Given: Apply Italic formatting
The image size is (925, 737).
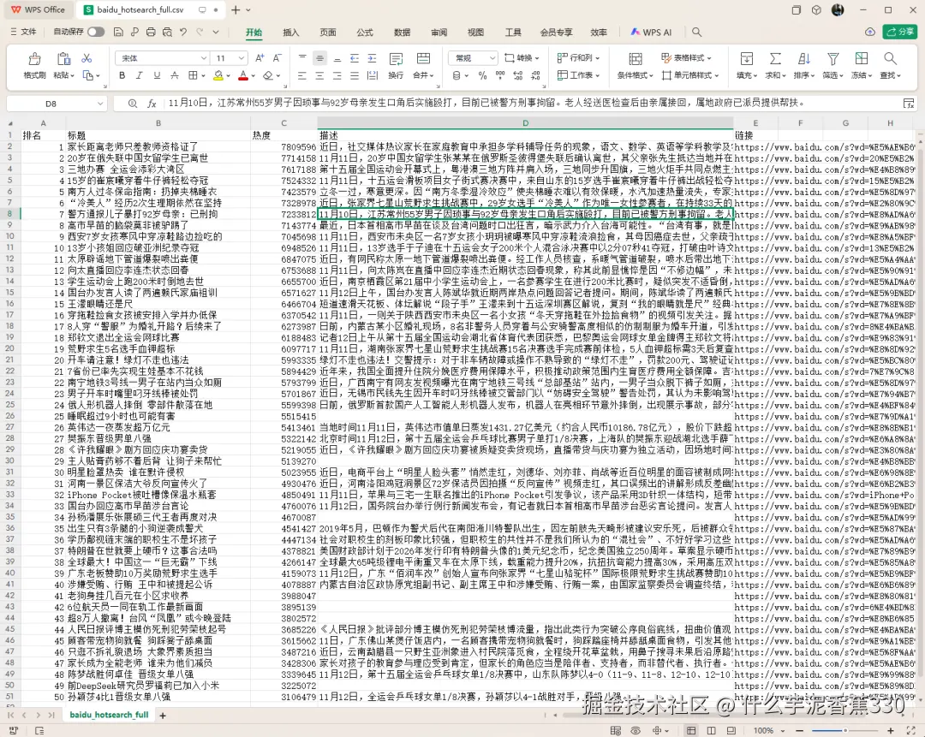Looking at the screenshot, I should coord(140,75).
